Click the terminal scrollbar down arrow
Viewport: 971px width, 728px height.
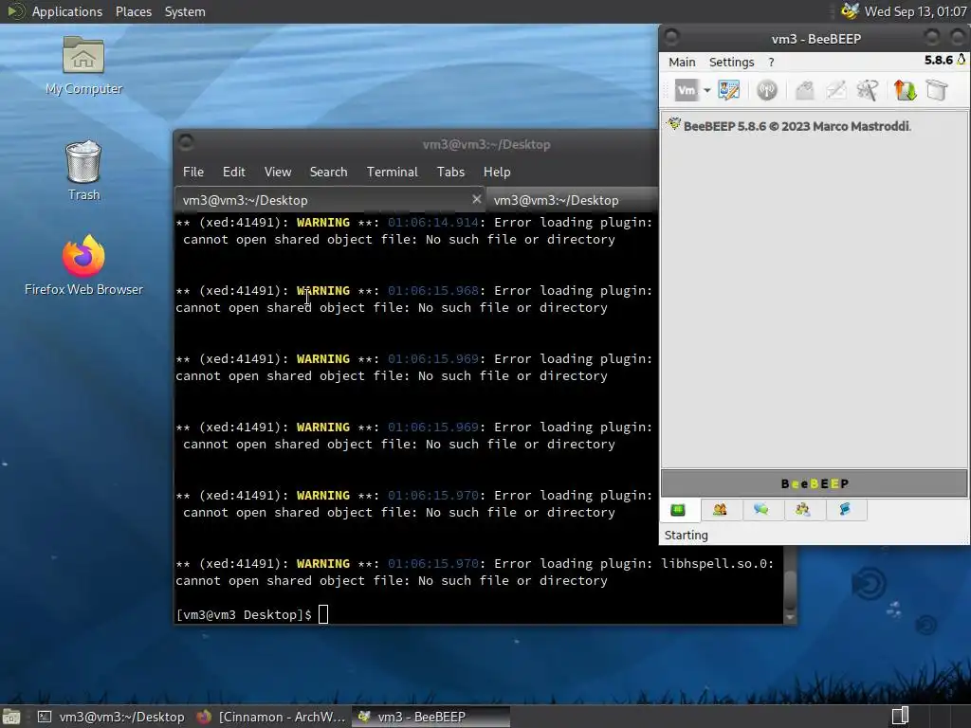[790, 617]
